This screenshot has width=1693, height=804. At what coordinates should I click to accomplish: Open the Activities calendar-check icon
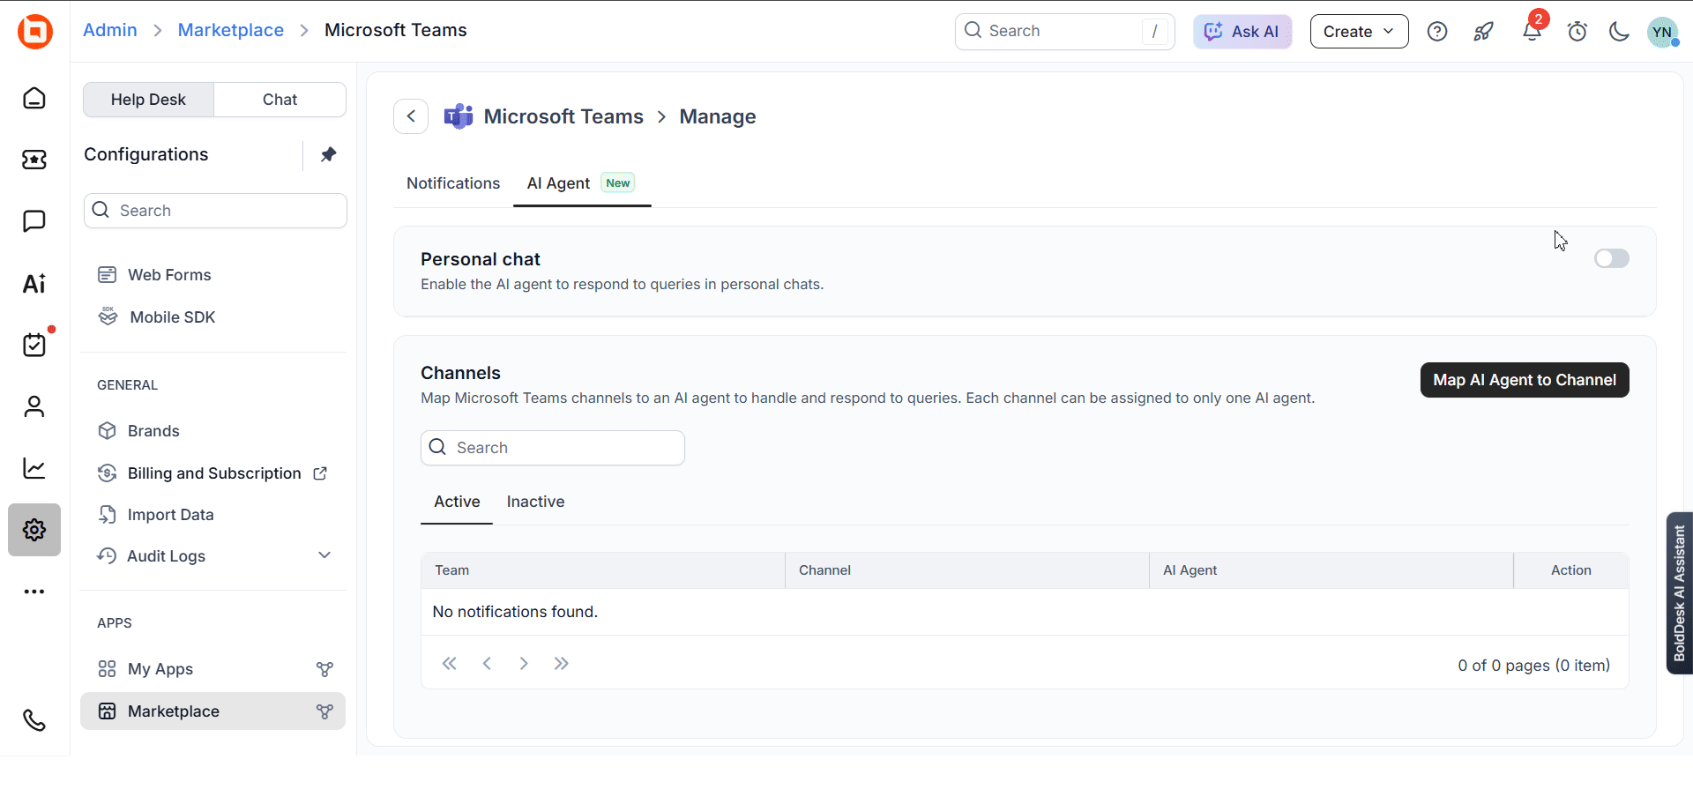tap(34, 345)
